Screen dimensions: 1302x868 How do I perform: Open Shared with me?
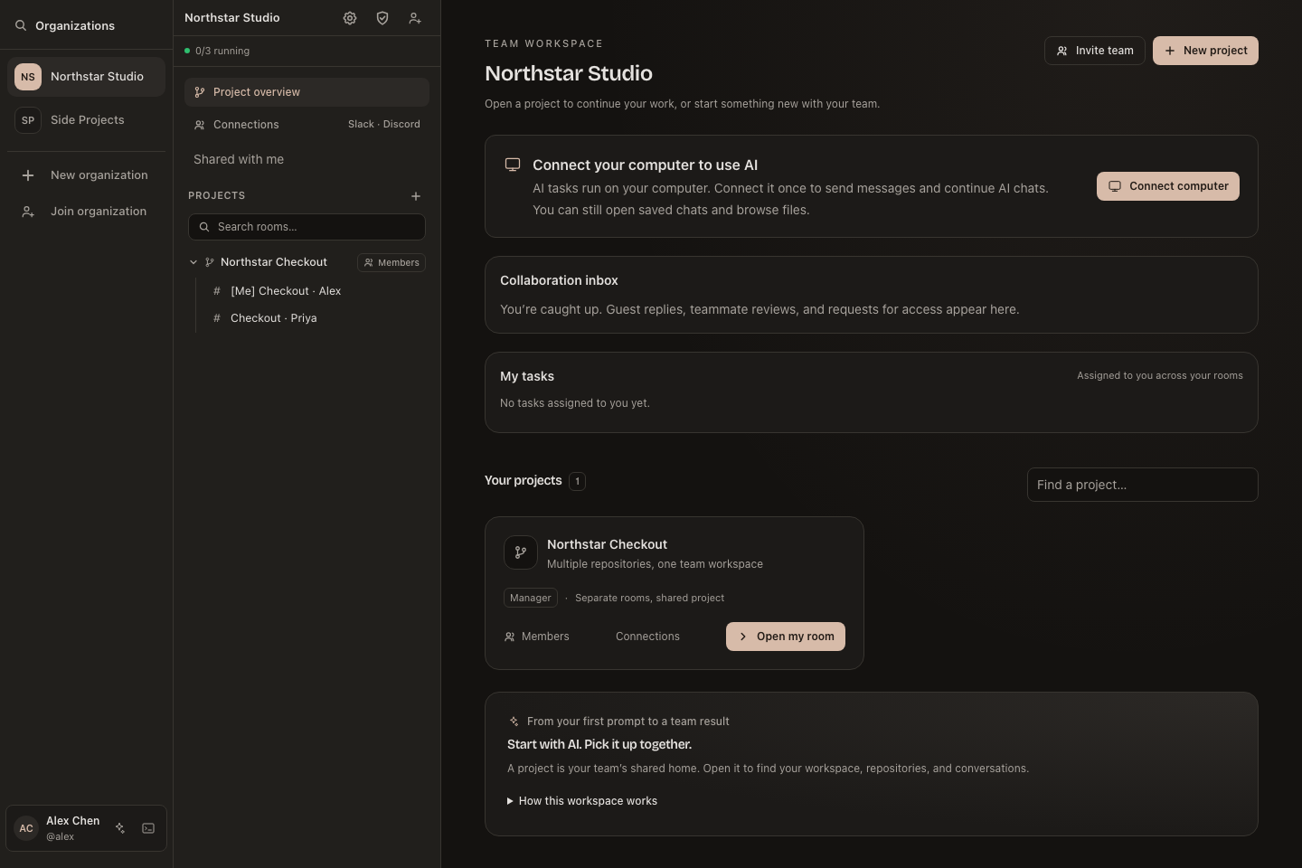click(x=239, y=159)
